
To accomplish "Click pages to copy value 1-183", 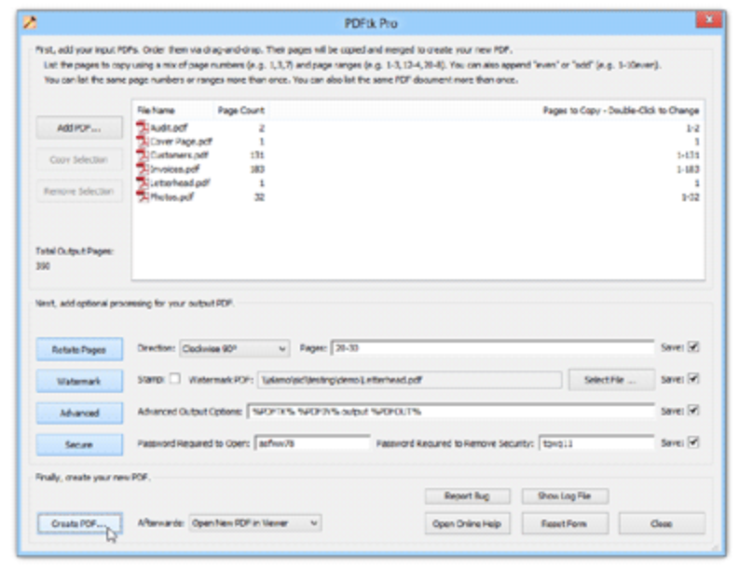I will tap(688, 169).
